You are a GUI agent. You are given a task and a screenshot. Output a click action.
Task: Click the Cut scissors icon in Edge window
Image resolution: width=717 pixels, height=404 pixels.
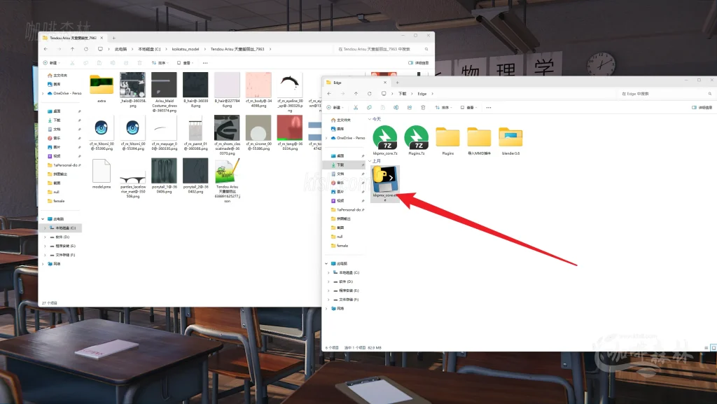[x=356, y=107]
